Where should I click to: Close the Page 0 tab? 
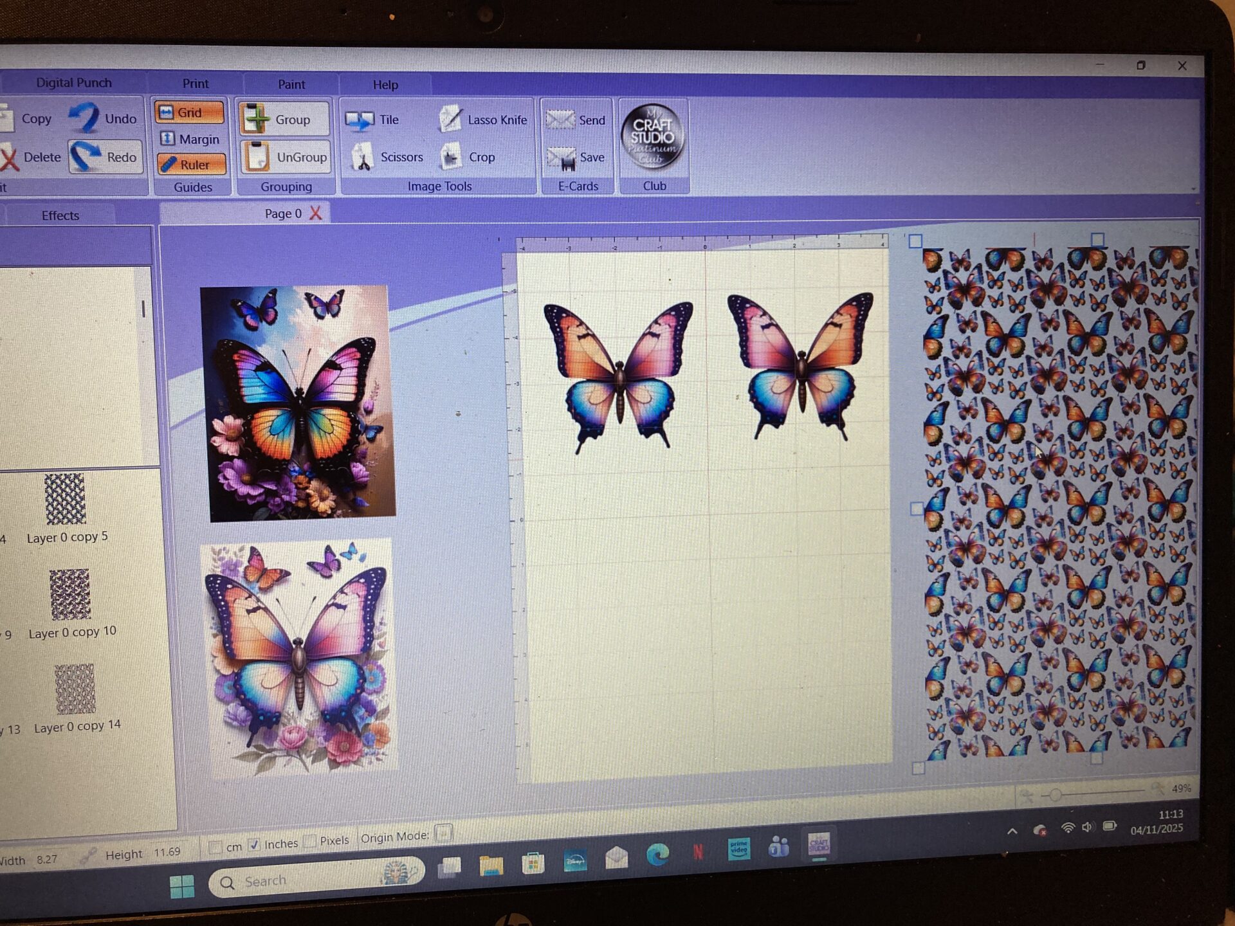(315, 213)
